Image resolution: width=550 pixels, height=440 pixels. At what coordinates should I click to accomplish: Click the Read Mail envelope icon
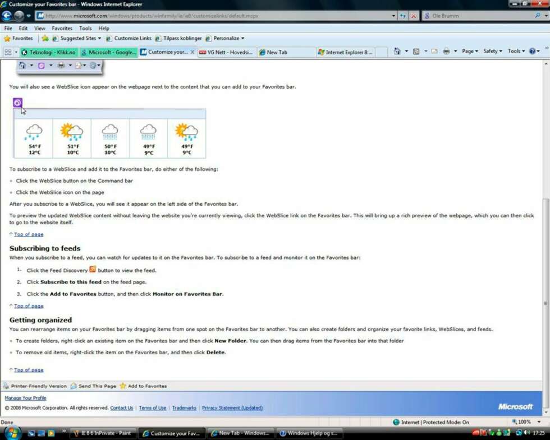[x=434, y=52]
